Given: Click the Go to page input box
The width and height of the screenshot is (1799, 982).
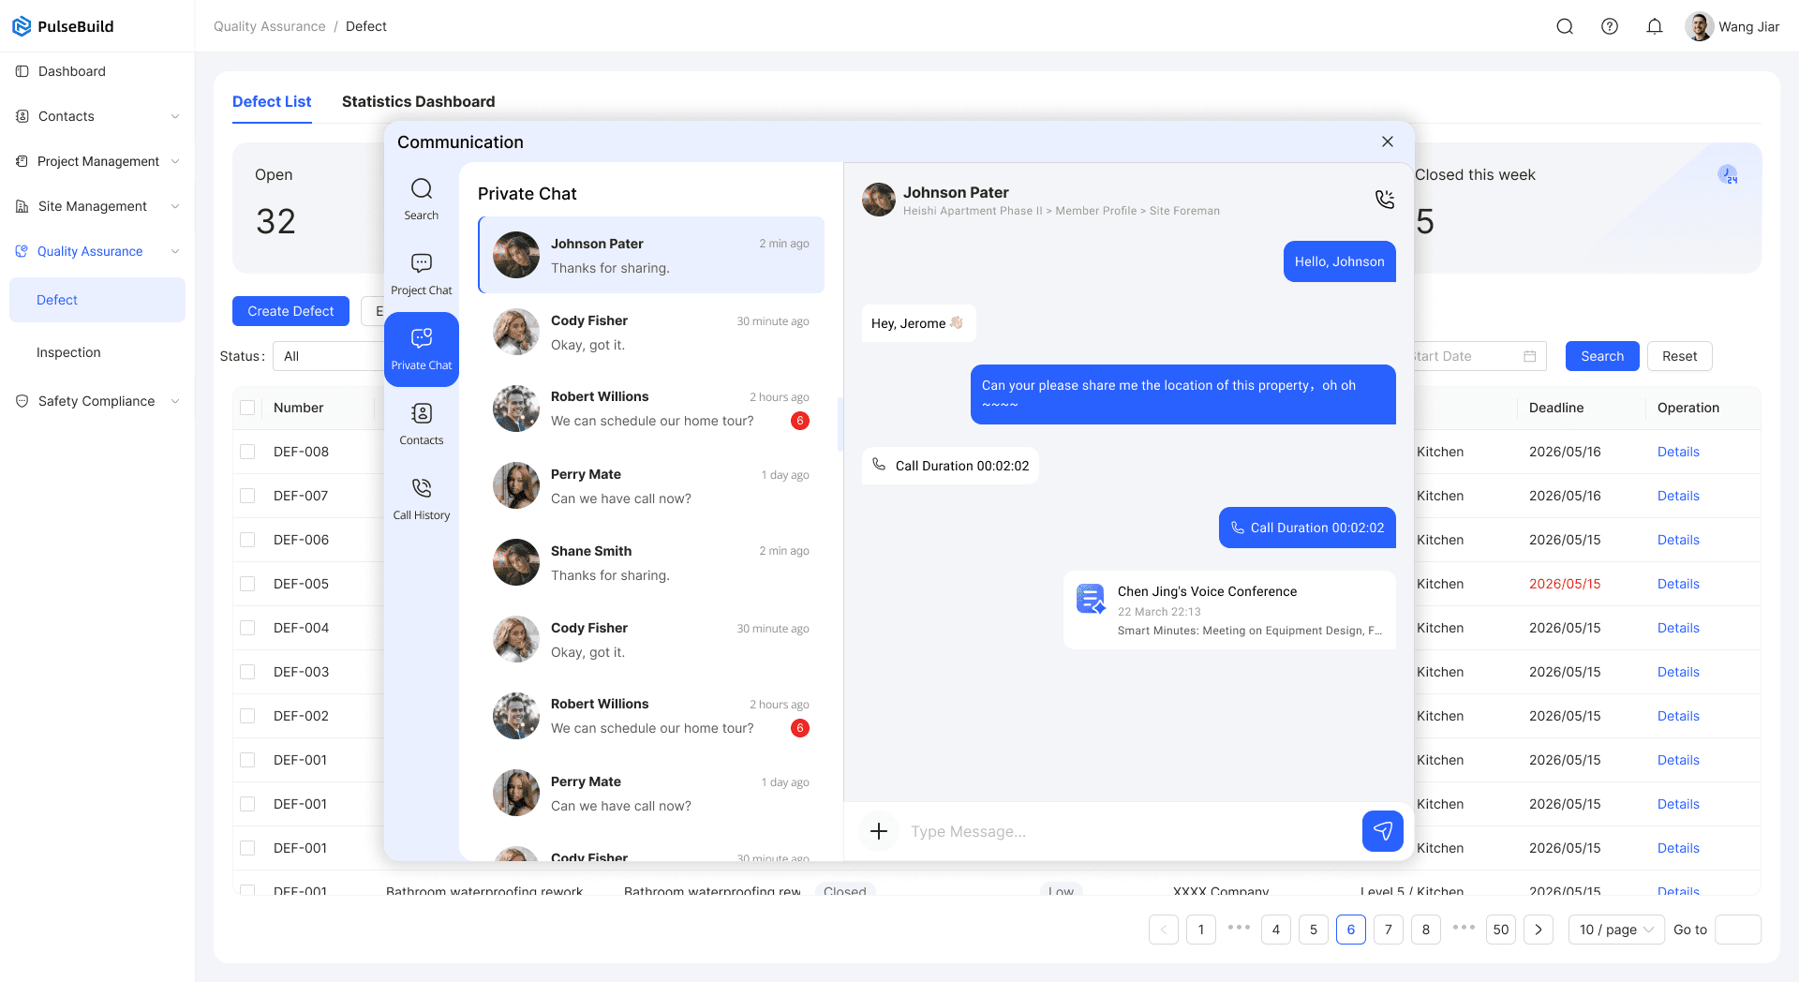Looking at the screenshot, I should pos(1738,930).
